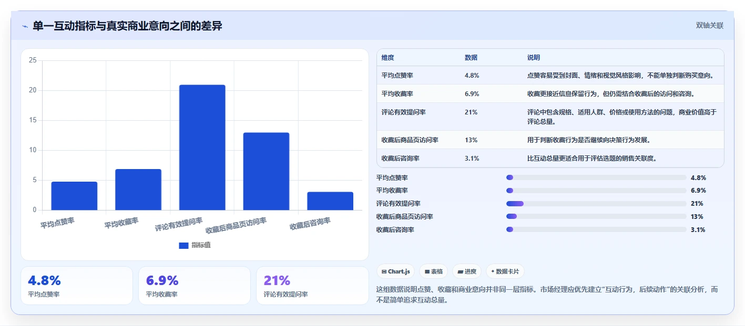
Task: Open the 6.9% 平均收藏率 stat card
Action: pyautogui.click(x=195, y=286)
